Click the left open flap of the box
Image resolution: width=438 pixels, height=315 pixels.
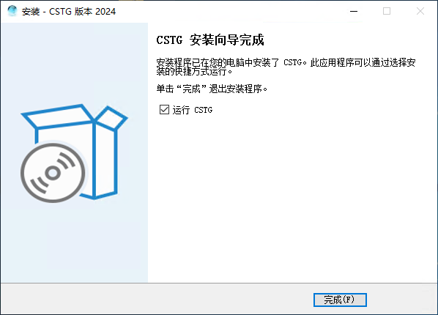pyautogui.click(x=57, y=116)
